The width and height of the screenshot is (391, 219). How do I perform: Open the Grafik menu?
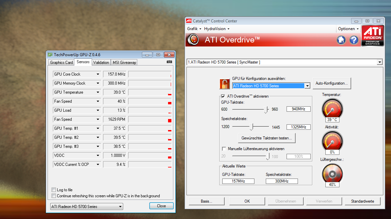point(194,29)
